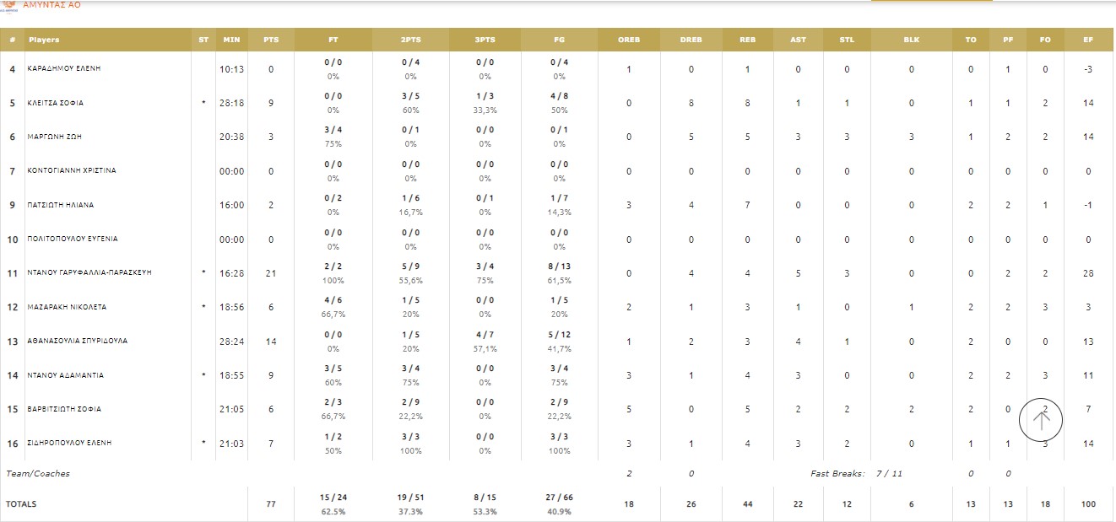Viewport: 1116px width, 522px height.
Task: Select the REB column header
Action: pyautogui.click(x=747, y=40)
